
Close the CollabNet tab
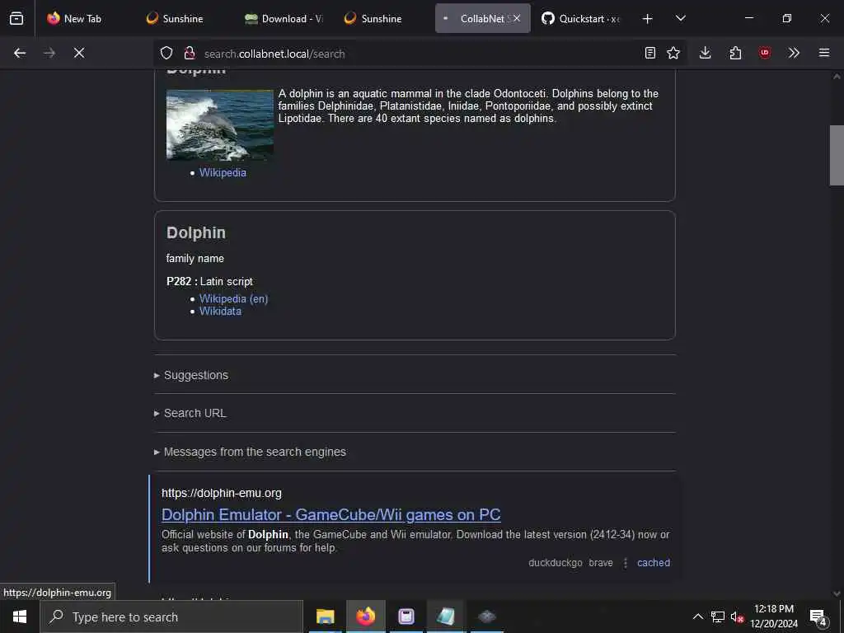click(517, 18)
